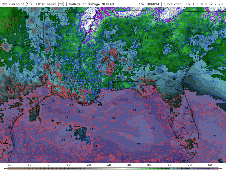Click the right arrow end of the color bar
This screenshot has width=226, height=170.
point(220,168)
